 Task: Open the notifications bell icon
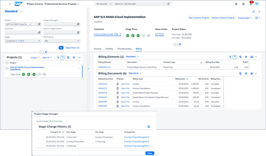pos(251,4)
